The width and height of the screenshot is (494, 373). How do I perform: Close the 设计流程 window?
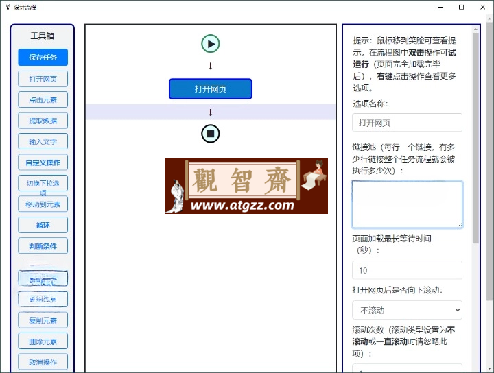pyautogui.click(x=482, y=8)
